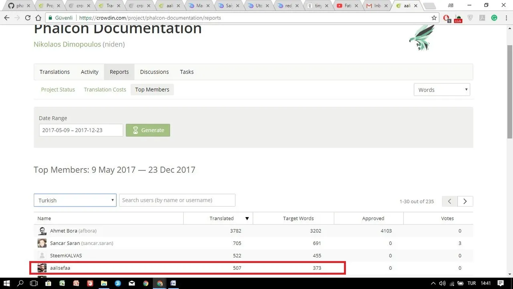This screenshot has width=513, height=289.
Task: Go to next page of members
Action: point(465,201)
